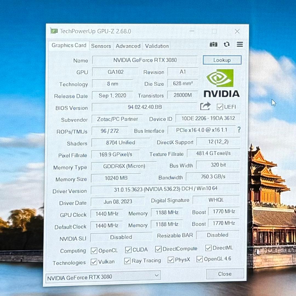Viewport: 296px width, 296px height.
Task: Switch to the Advanced tab
Action: [x=128, y=46]
